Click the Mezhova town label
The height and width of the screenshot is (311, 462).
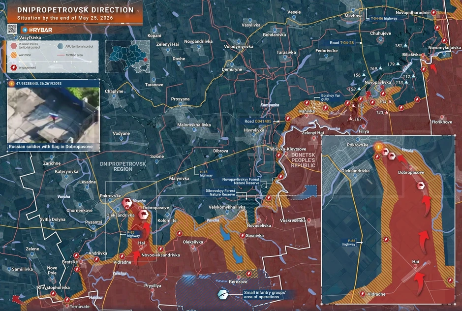click(353, 16)
